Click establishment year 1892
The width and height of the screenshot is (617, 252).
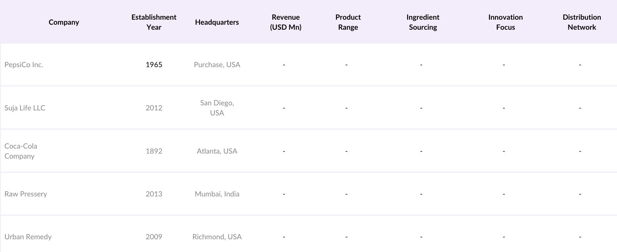(x=154, y=151)
